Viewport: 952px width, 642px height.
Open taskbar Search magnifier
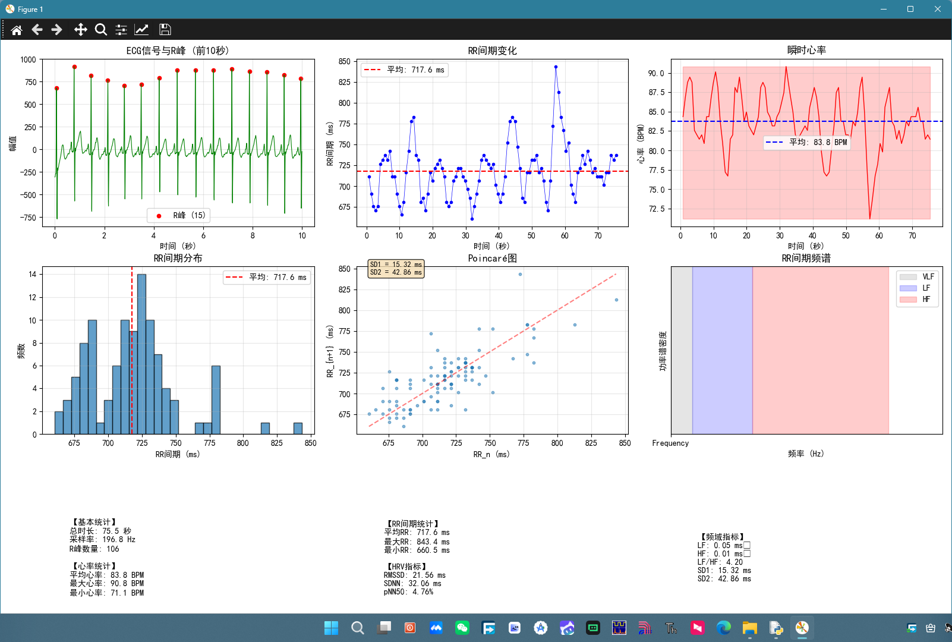(x=357, y=628)
